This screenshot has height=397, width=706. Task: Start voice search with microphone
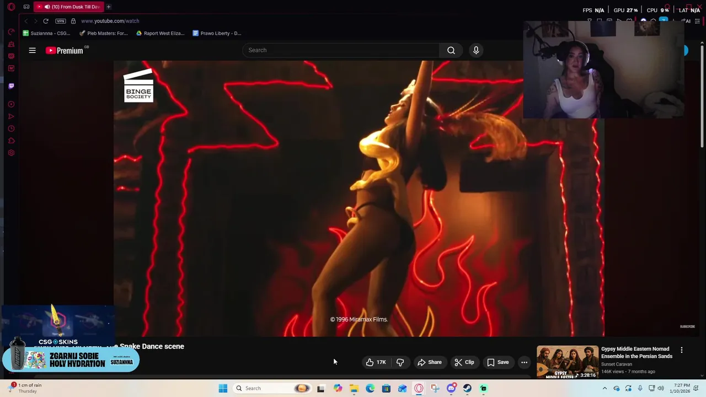[x=476, y=50]
